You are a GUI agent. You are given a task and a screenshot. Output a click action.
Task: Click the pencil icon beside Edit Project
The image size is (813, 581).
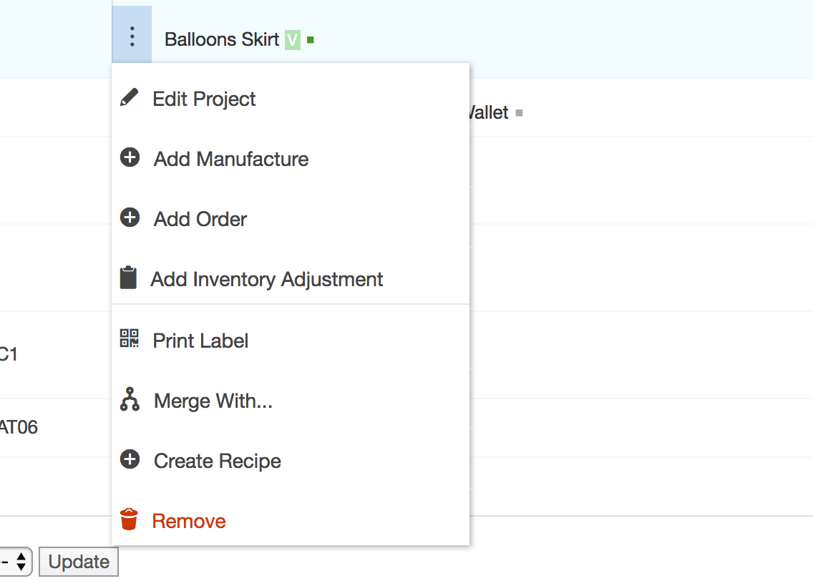129,97
